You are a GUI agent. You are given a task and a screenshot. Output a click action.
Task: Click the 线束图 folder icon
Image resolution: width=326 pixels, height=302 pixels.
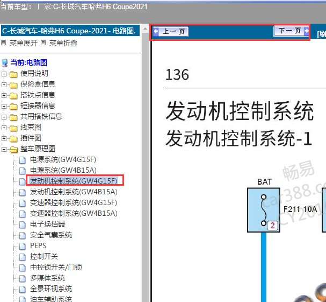click(13, 128)
